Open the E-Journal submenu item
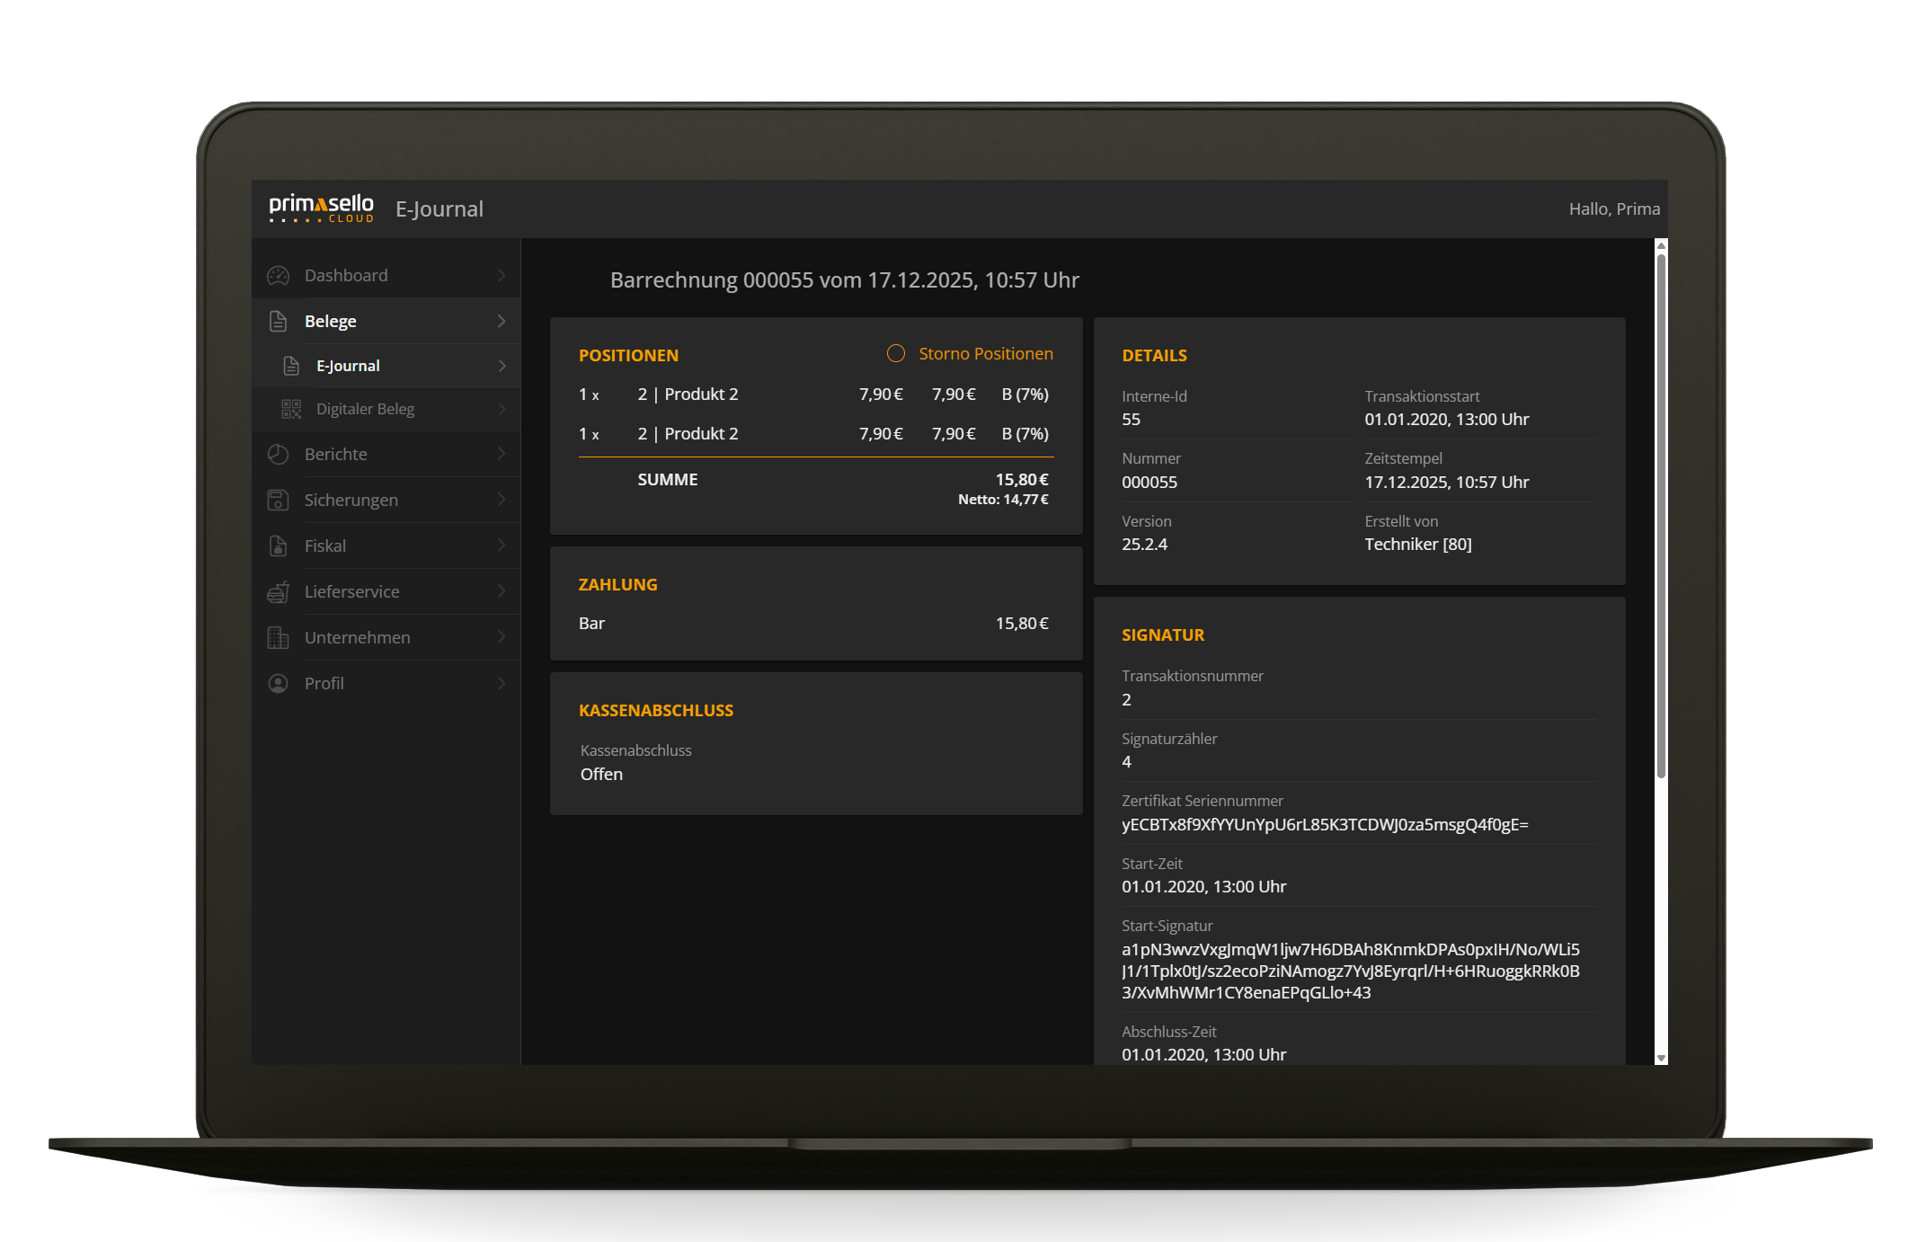Image resolution: width=1926 pixels, height=1242 pixels. point(349,366)
